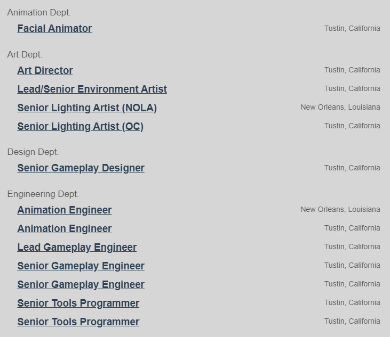Viewport: 390px width, 337px height.
Task: Open the first Senior Tools Programmer link
Action: 78,303
